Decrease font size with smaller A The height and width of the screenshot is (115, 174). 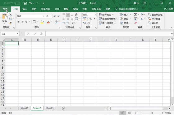(58, 16)
